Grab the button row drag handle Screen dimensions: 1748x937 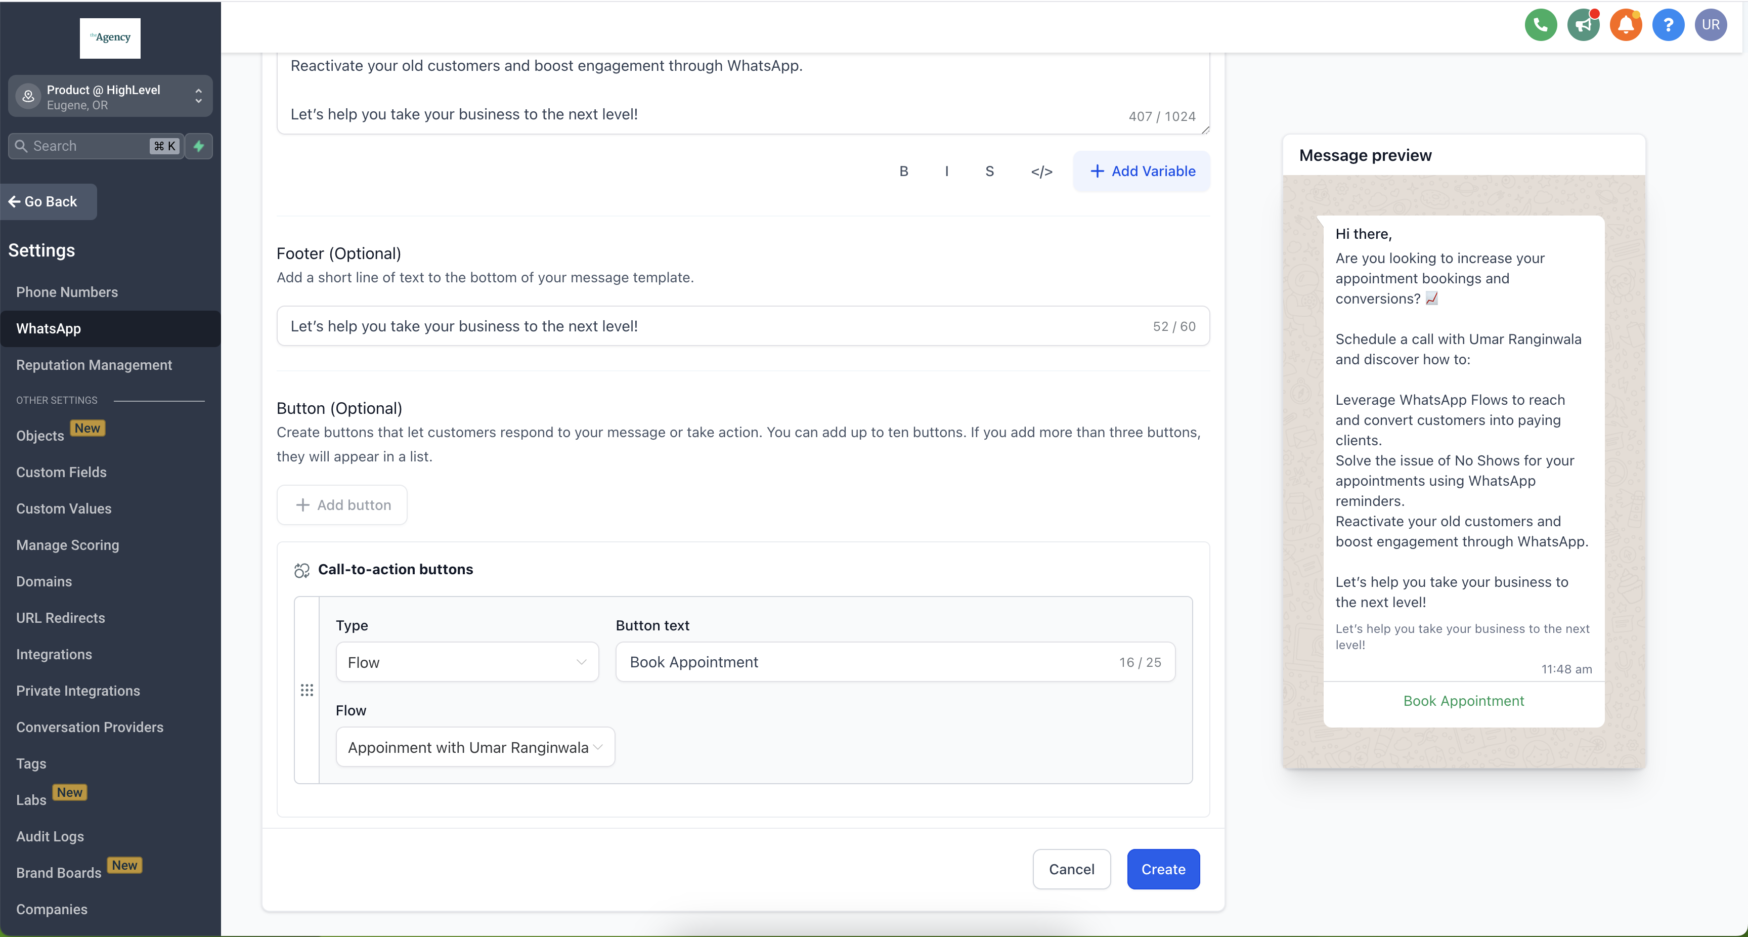[x=307, y=690]
